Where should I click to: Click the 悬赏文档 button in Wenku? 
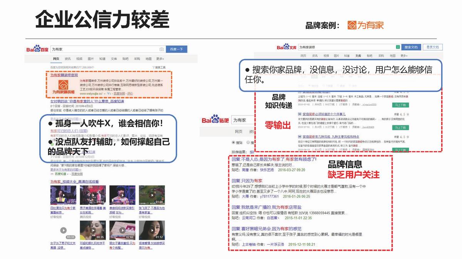coord(432,47)
